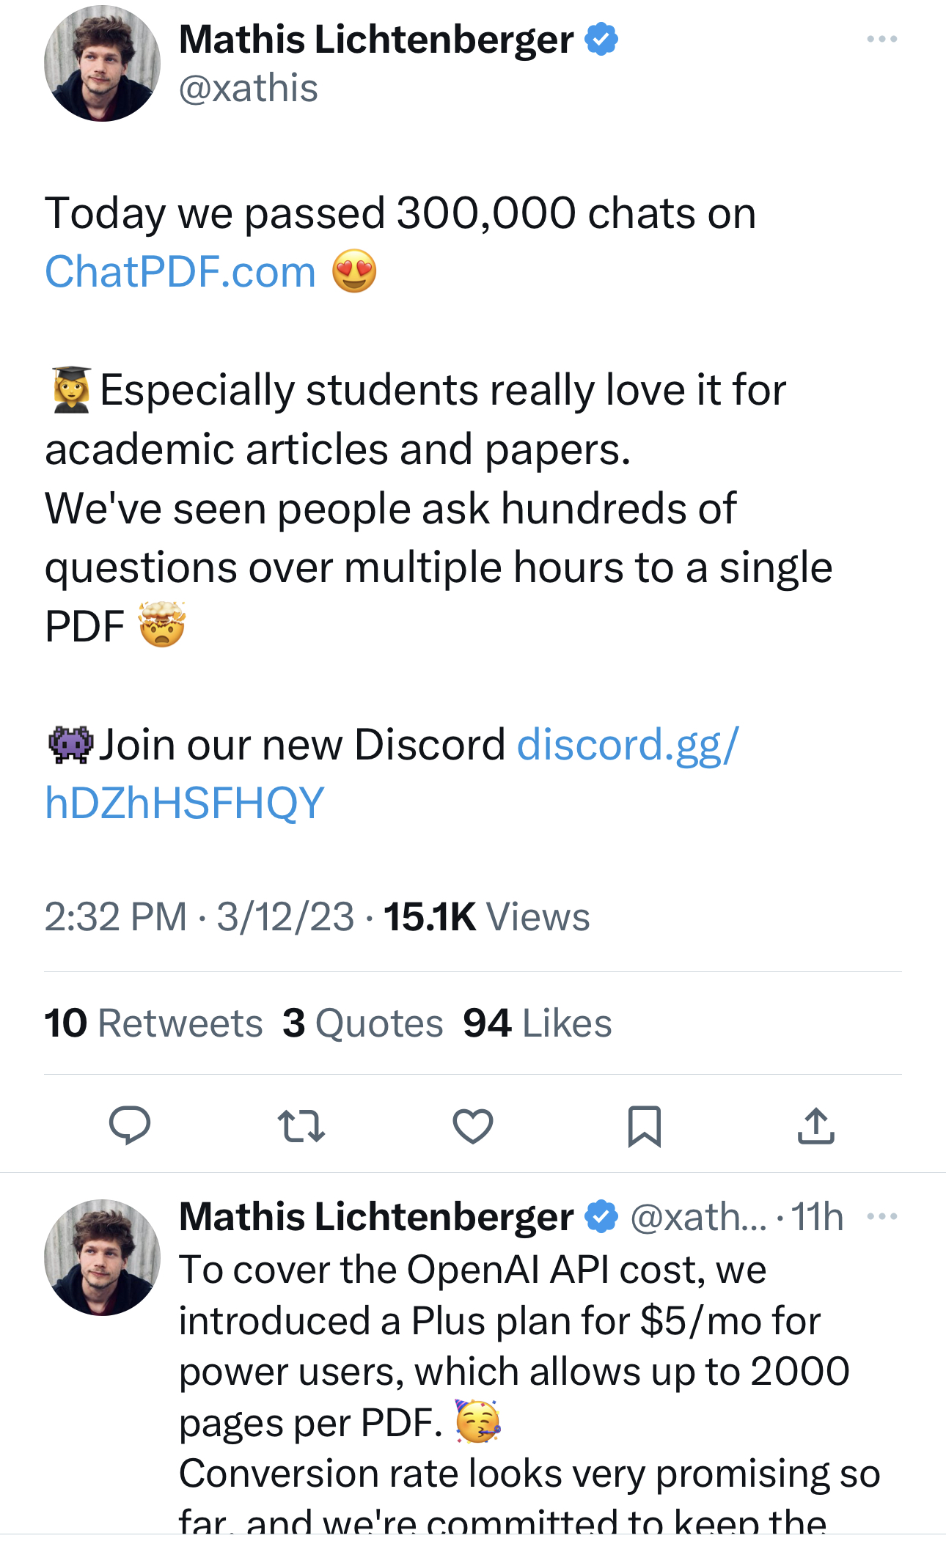Click the 11h timestamp on the reply
The height and width of the screenshot is (1552, 946).
click(818, 1217)
